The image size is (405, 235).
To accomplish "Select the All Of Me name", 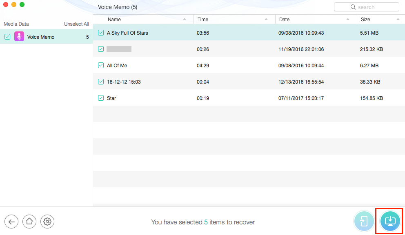I will pos(117,66).
